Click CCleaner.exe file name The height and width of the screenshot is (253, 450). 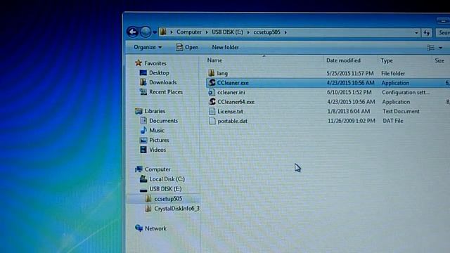tap(233, 83)
